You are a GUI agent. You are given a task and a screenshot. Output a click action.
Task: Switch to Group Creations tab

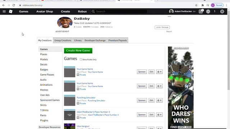point(63,40)
